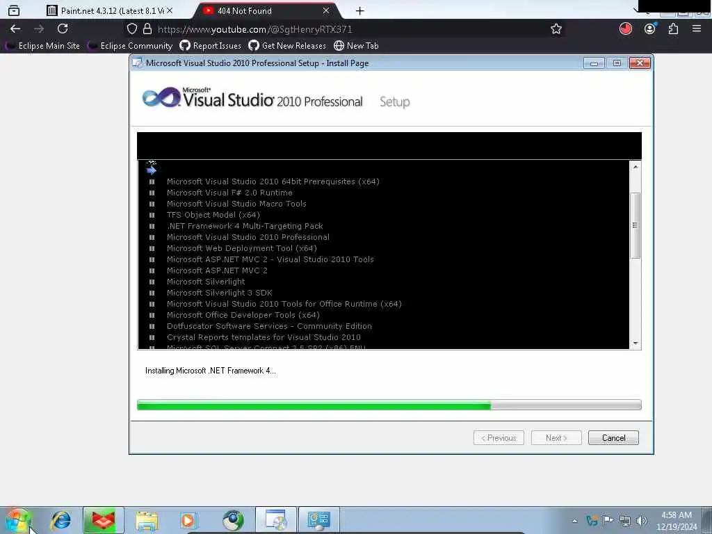This screenshot has height=534, width=712.
Task: Open the red circular extension icon
Action: point(625,29)
